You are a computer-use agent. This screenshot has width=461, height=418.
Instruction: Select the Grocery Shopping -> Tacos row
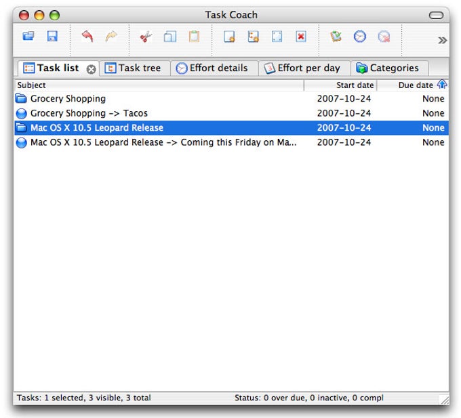[x=232, y=113]
